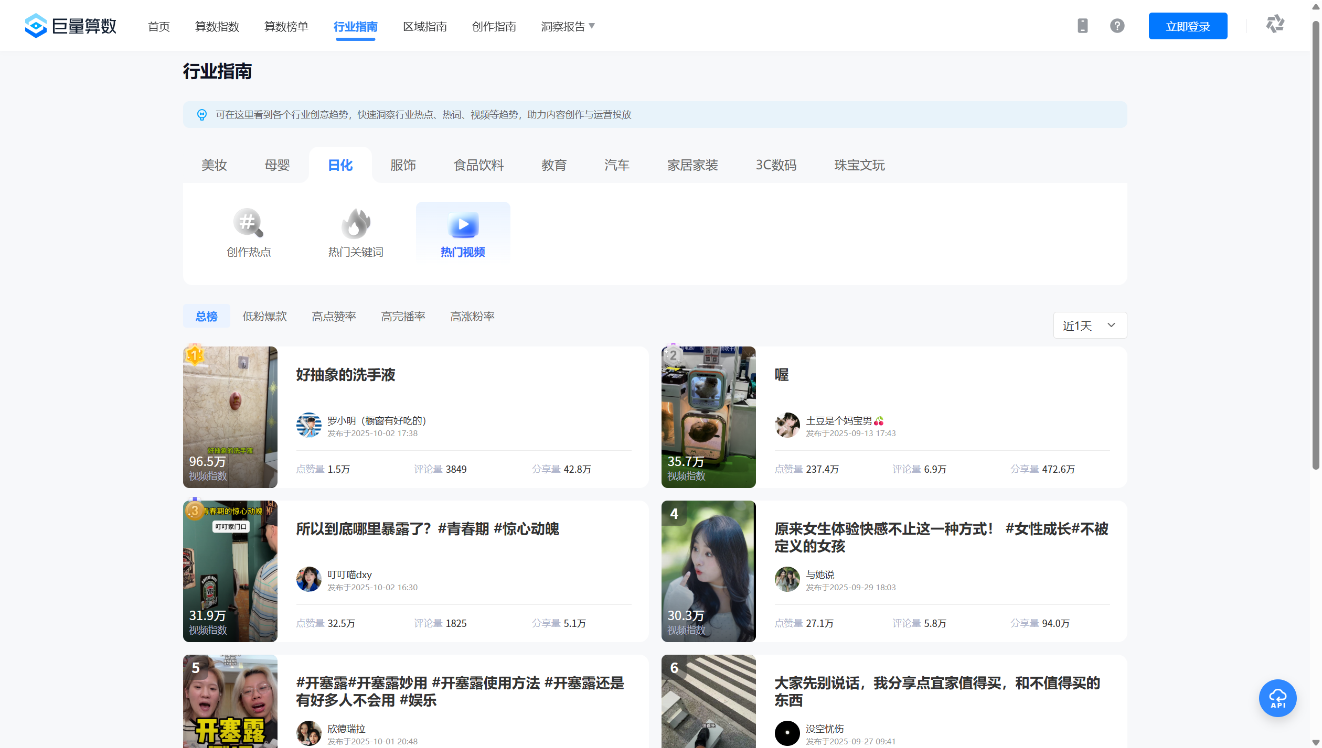The width and height of the screenshot is (1322, 748).
Task: Open the 近1天 time range dropdown
Action: [1089, 326]
